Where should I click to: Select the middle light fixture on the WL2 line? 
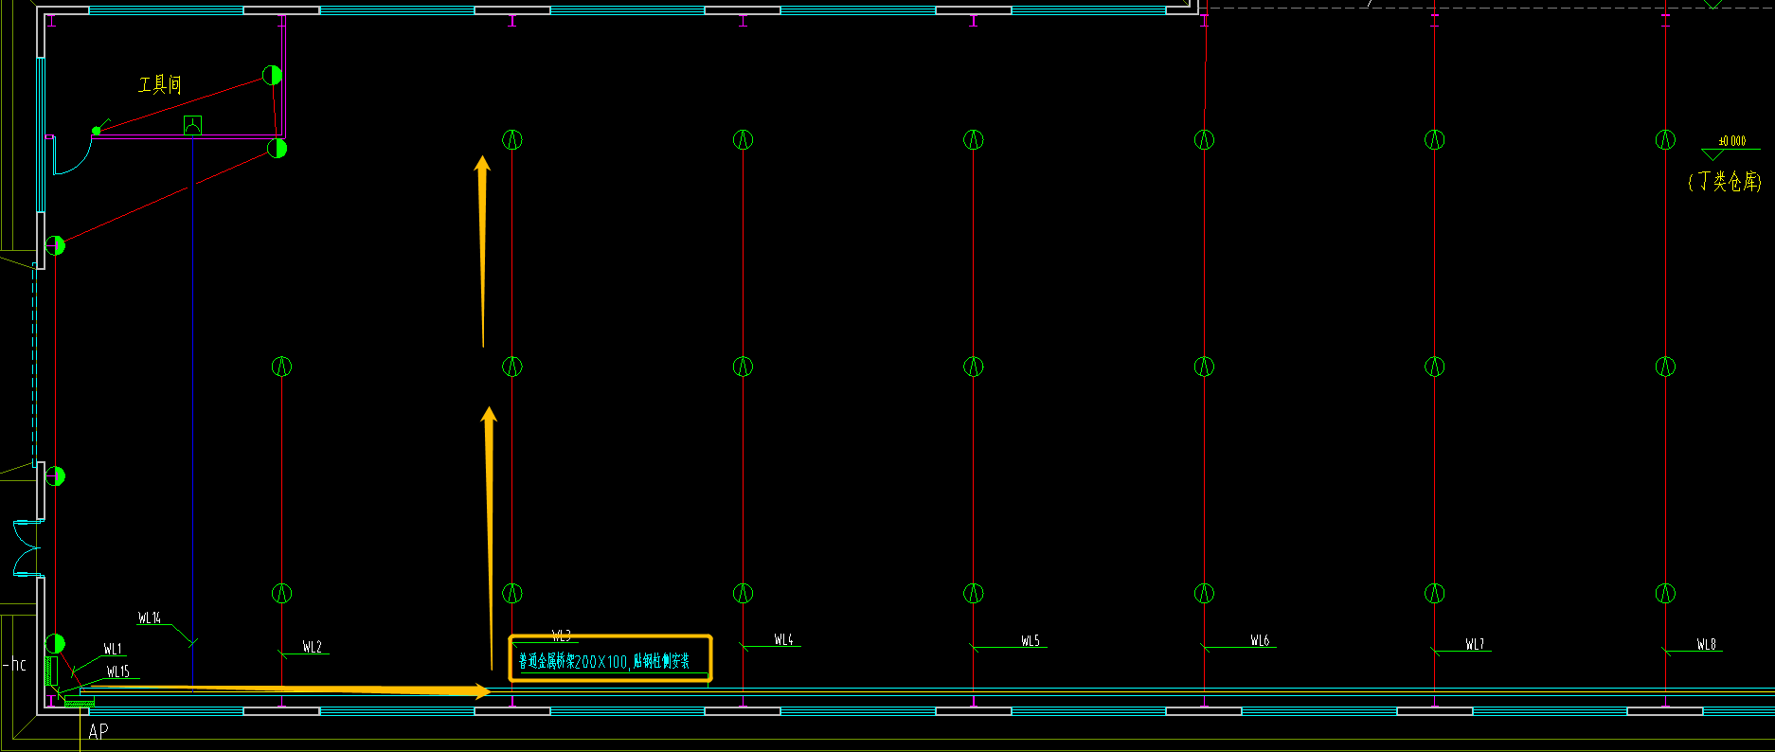pyautogui.click(x=281, y=367)
